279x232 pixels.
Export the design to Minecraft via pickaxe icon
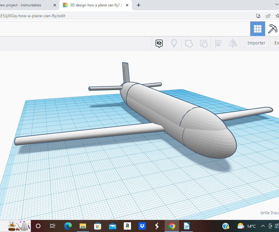273,29
